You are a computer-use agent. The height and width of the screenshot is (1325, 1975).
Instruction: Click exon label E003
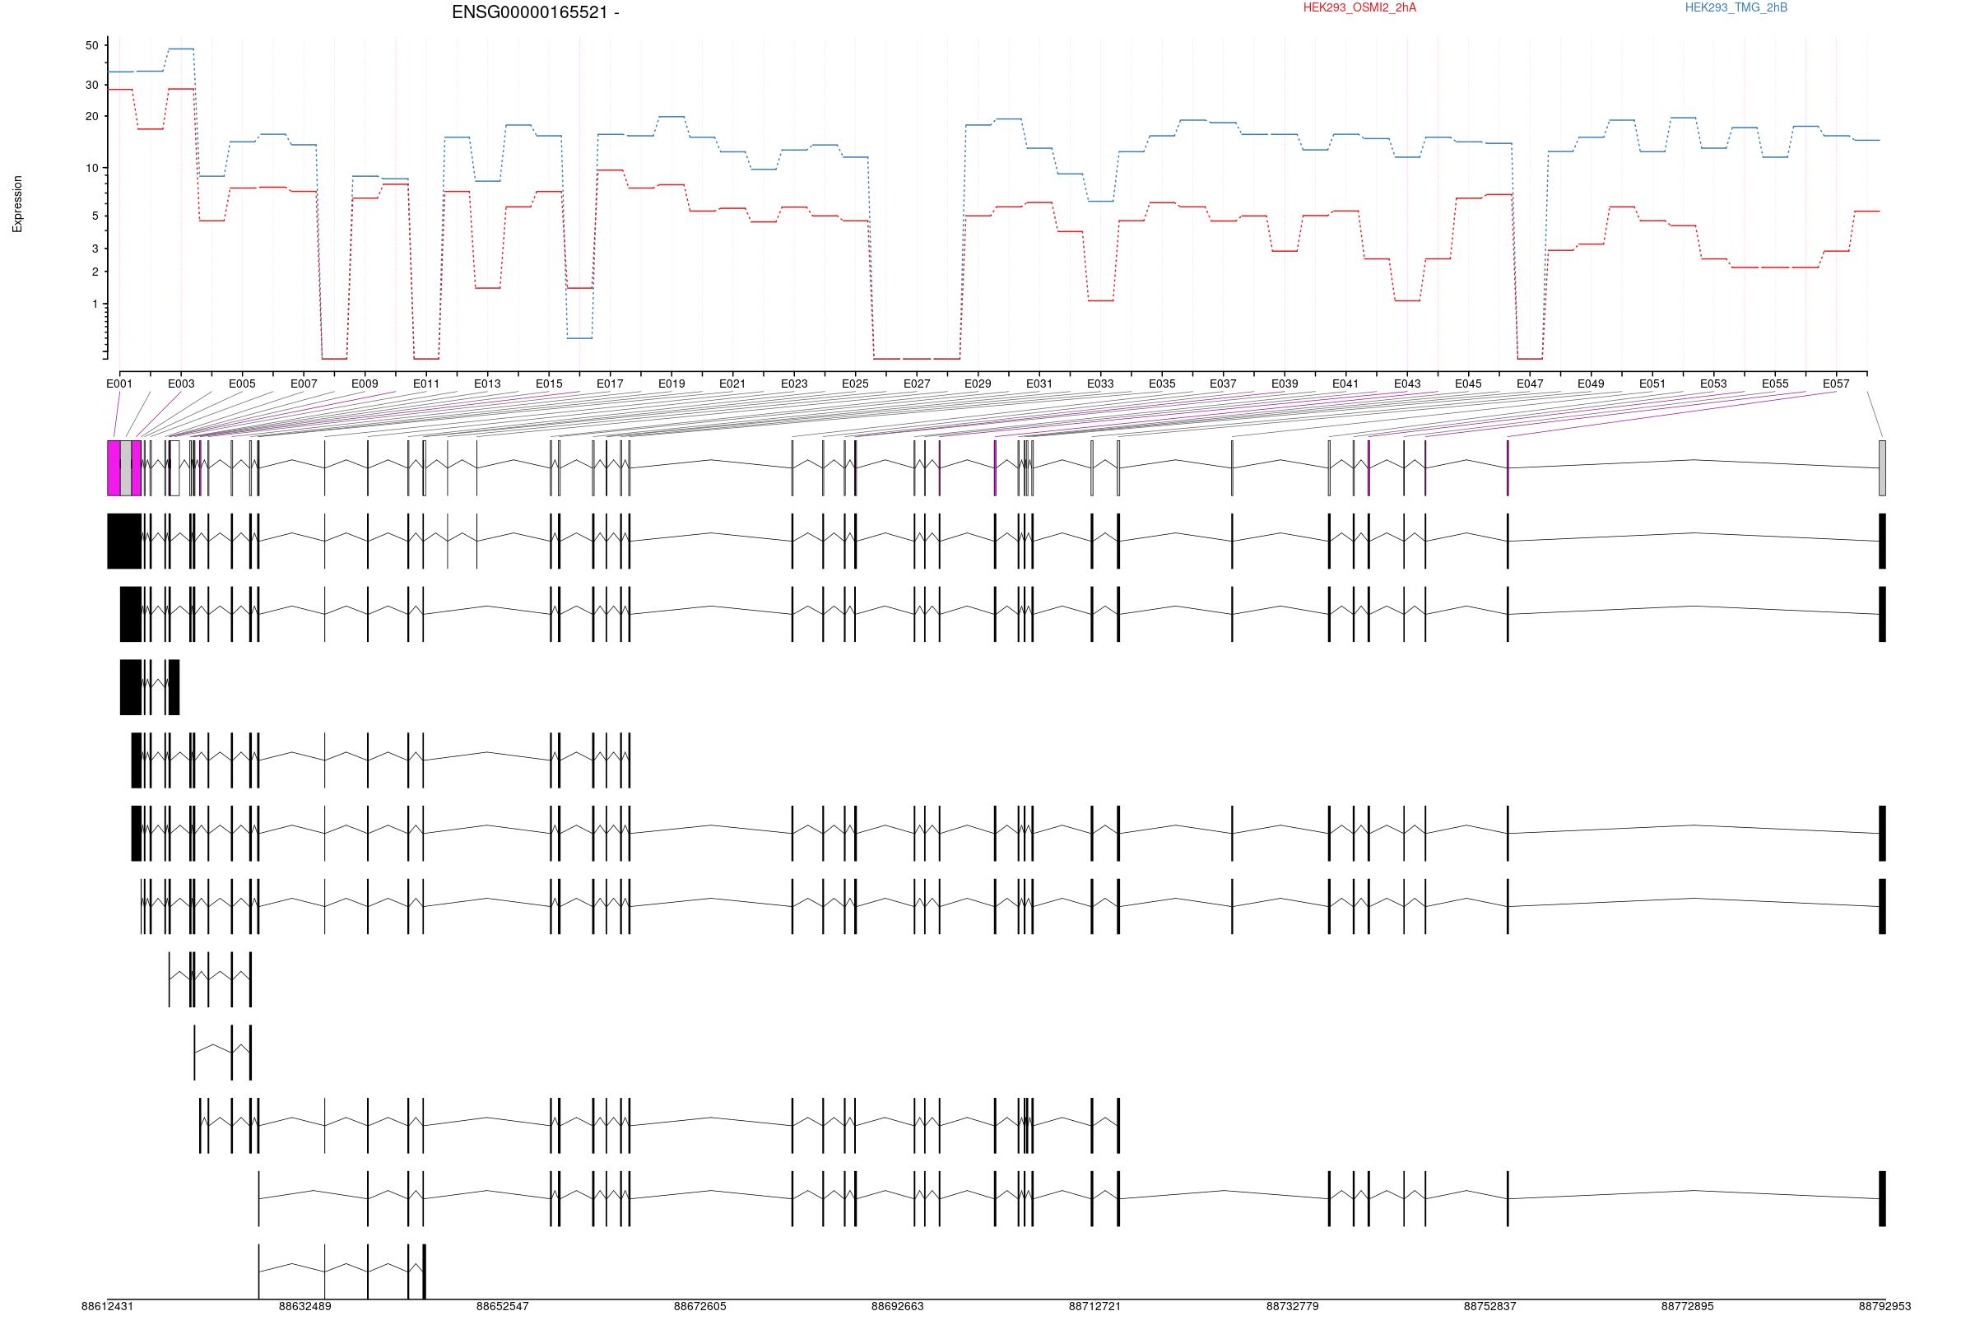[181, 384]
